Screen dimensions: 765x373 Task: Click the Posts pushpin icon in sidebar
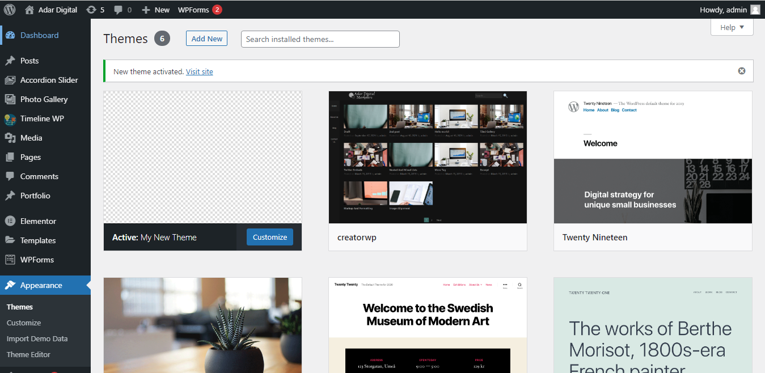coord(10,61)
